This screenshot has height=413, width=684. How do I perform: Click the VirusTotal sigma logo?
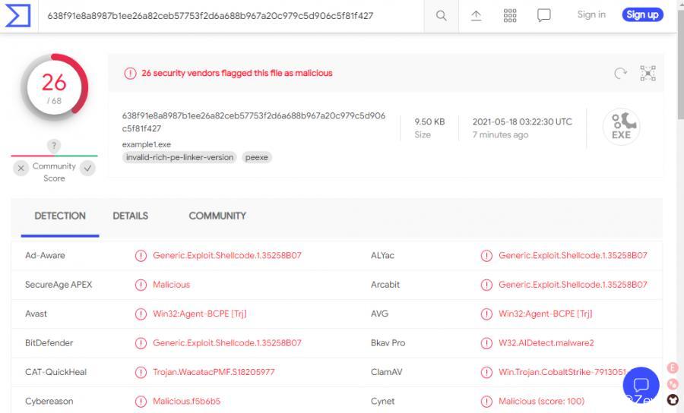pyautogui.click(x=17, y=15)
